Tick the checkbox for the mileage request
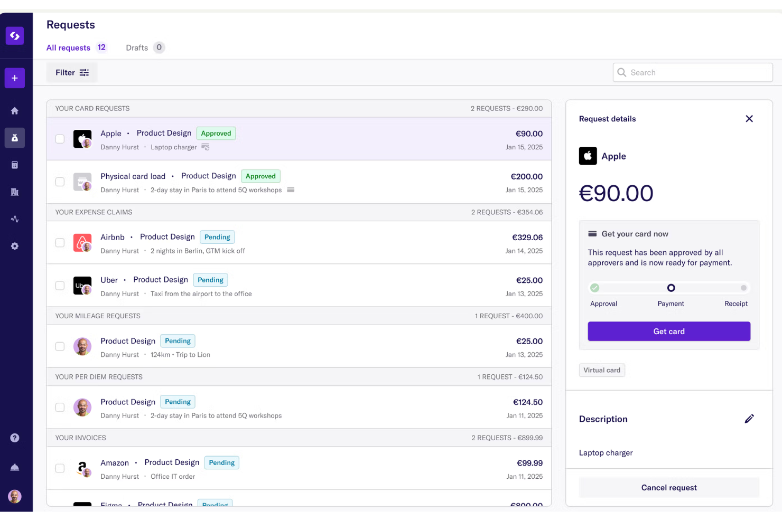 click(x=60, y=346)
